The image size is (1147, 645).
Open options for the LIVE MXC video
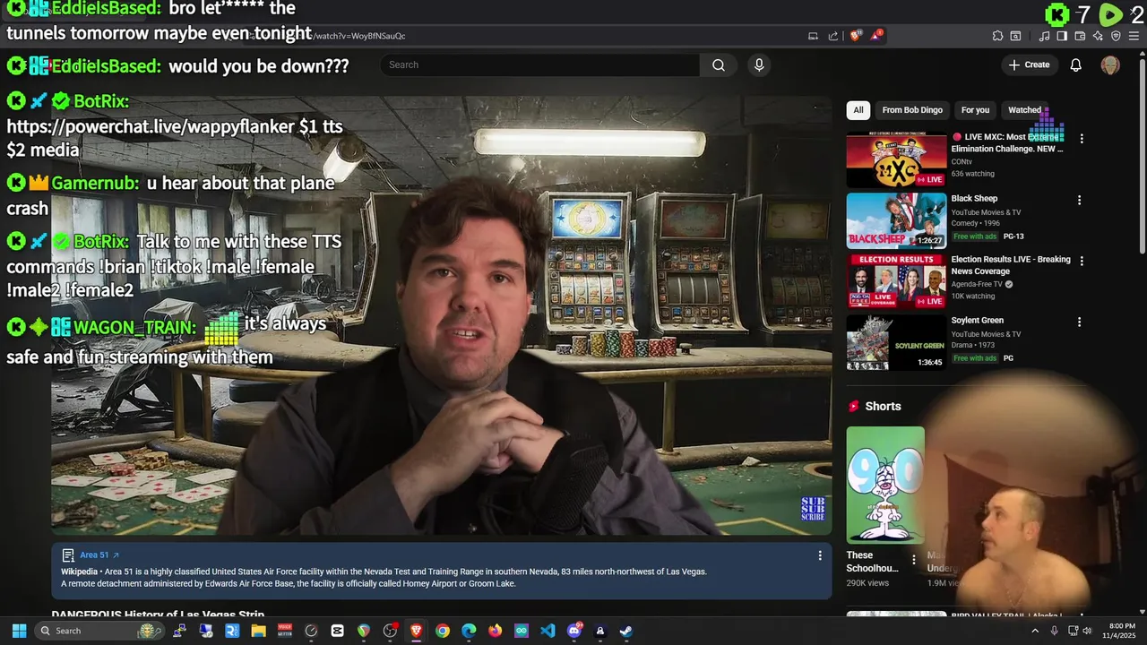[1082, 139]
